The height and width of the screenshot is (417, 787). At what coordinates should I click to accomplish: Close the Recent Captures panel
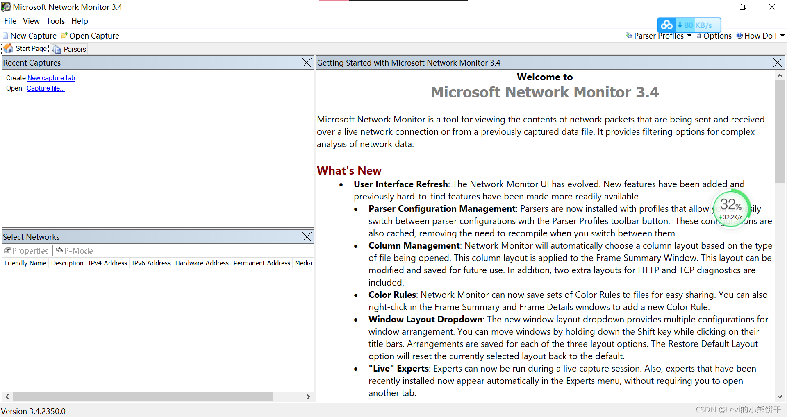pyautogui.click(x=307, y=63)
